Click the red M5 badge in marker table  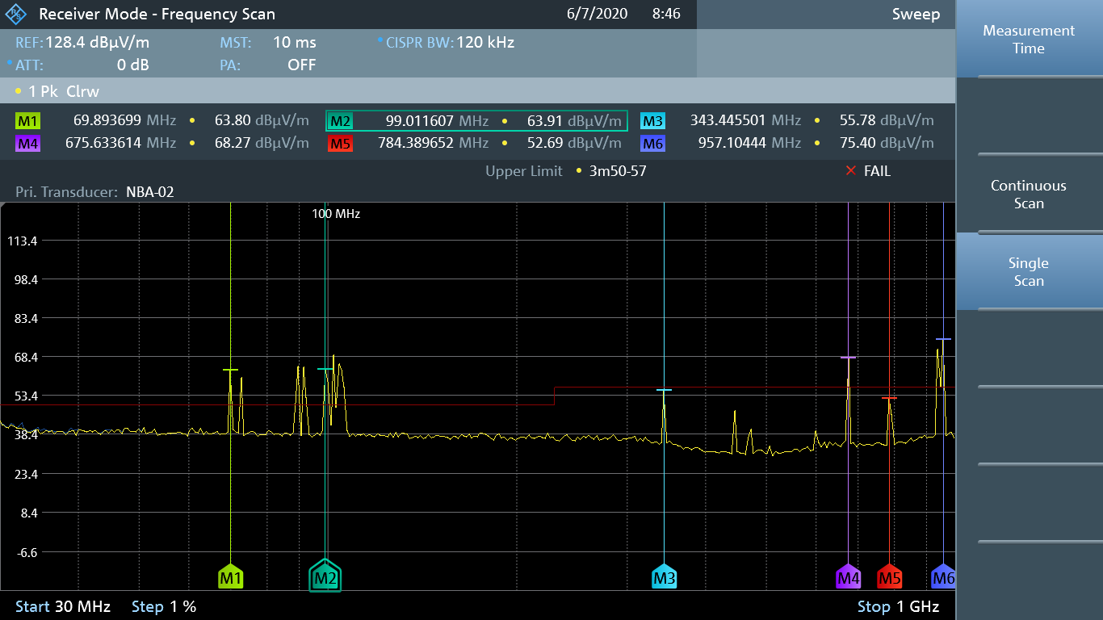[340, 144]
